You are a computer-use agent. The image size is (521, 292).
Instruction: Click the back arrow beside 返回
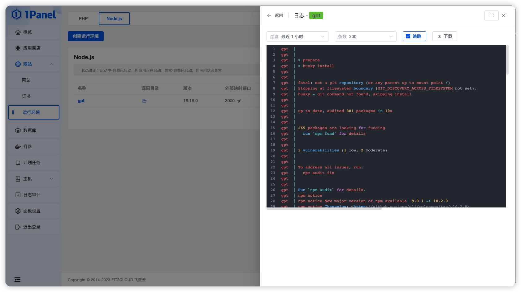click(x=269, y=15)
